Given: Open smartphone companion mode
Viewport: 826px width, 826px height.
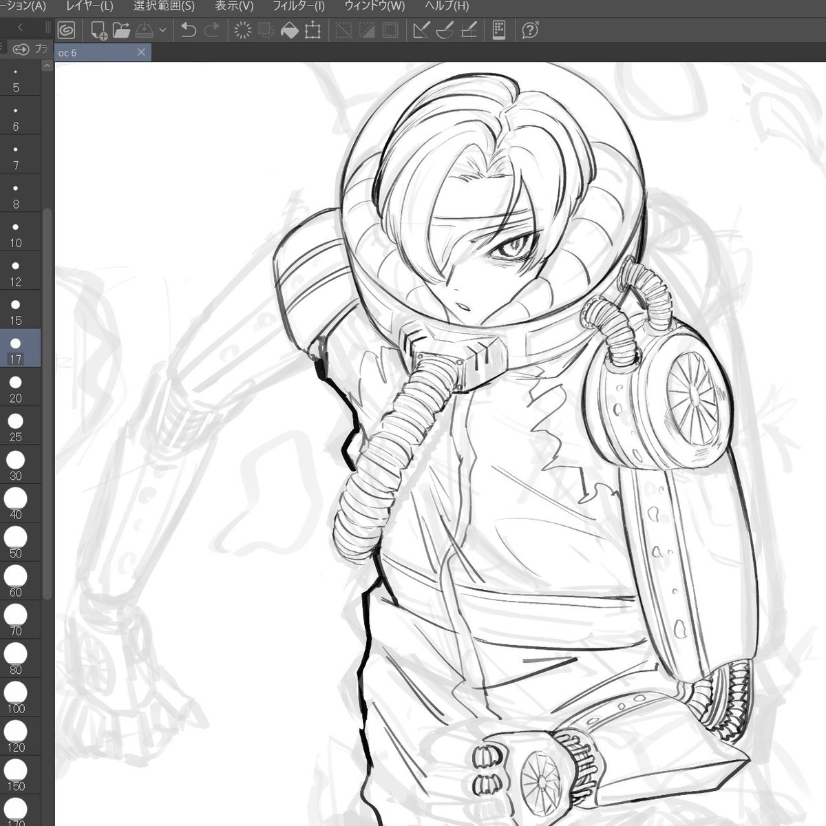Looking at the screenshot, I should coord(499,30).
